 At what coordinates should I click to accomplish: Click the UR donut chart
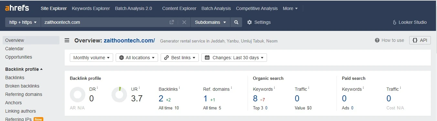pyautogui.click(x=119, y=95)
